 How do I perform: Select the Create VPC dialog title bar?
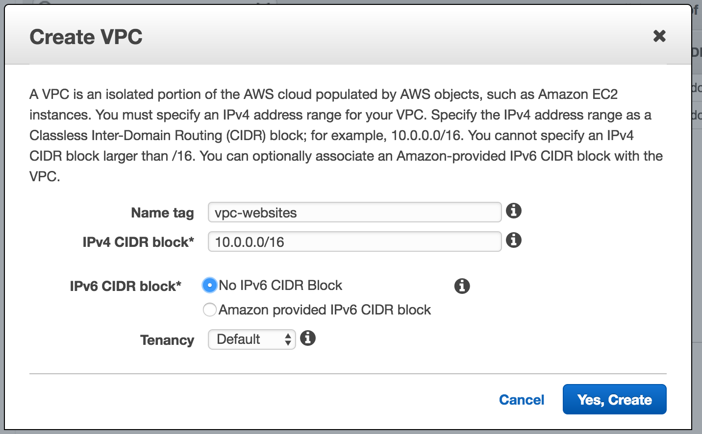point(86,36)
